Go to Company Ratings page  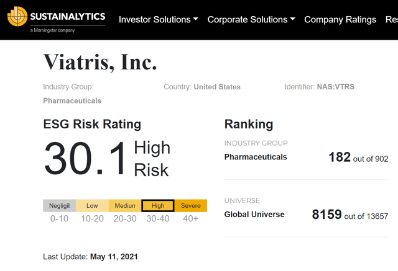[x=340, y=19]
